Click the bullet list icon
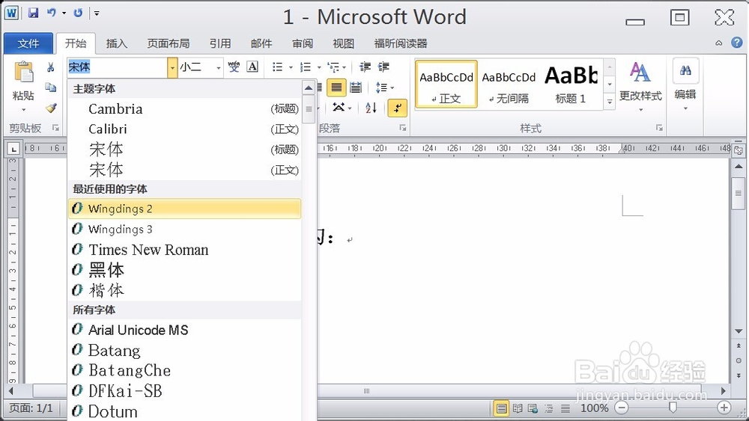This screenshot has width=749, height=421. [277, 67]
